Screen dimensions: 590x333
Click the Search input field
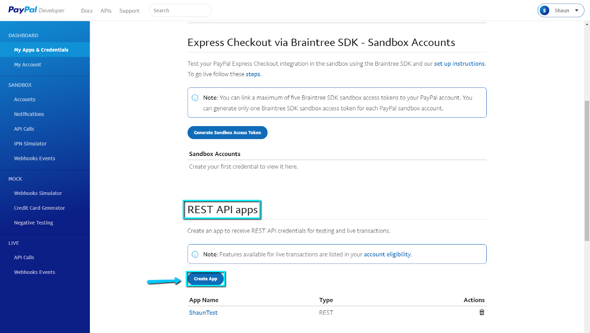click(x=180, y=10)
